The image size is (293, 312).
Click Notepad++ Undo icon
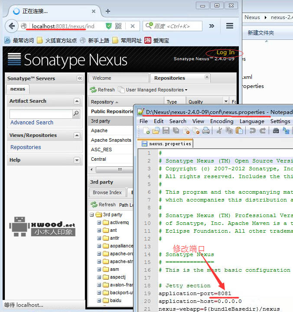[x=253, y=131]
